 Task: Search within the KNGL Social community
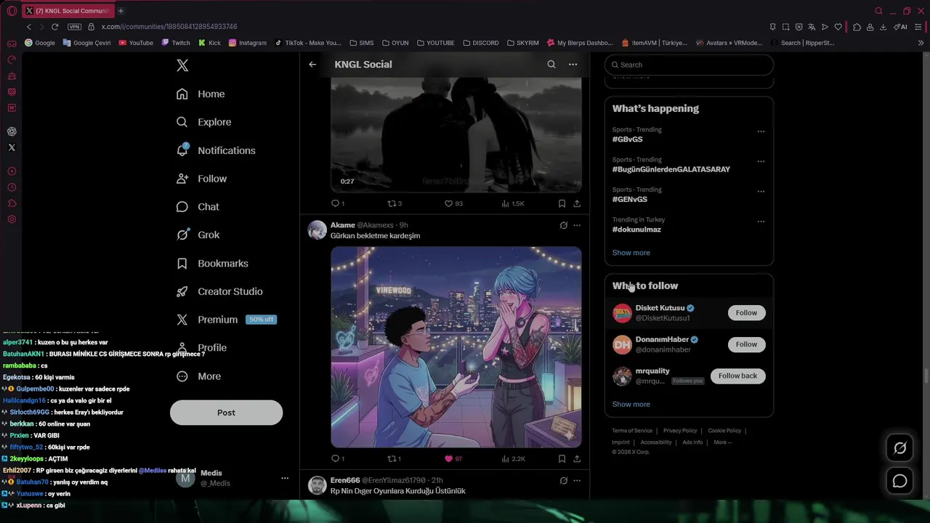(551, 65)
